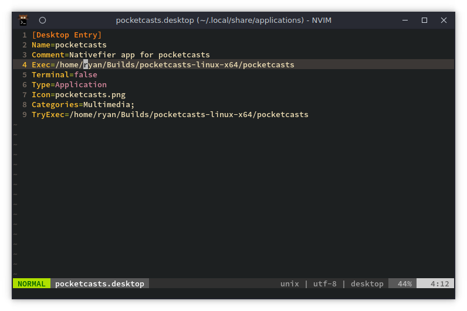Click the 'false' value on the Terminal line
Viewport: 467px width, 311px height.
point(86,75)
